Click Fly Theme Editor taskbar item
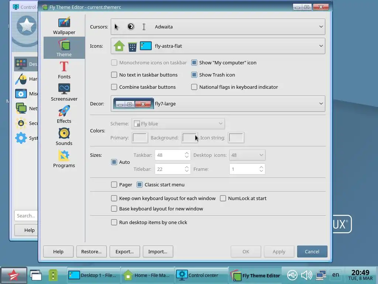The height and width of the screenshot is (284, 378). [x=255, y=275]
